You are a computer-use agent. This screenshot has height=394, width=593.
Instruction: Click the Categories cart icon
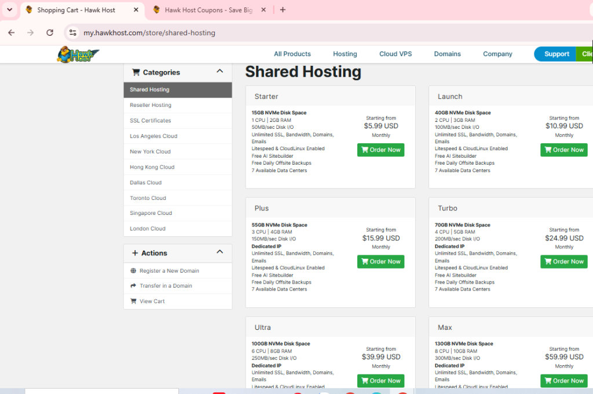click(136, 72)
